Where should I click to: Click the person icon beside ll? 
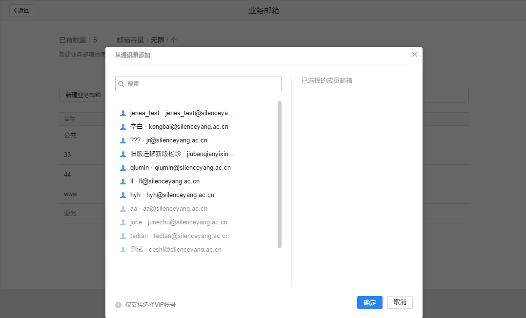coord(123,181)
